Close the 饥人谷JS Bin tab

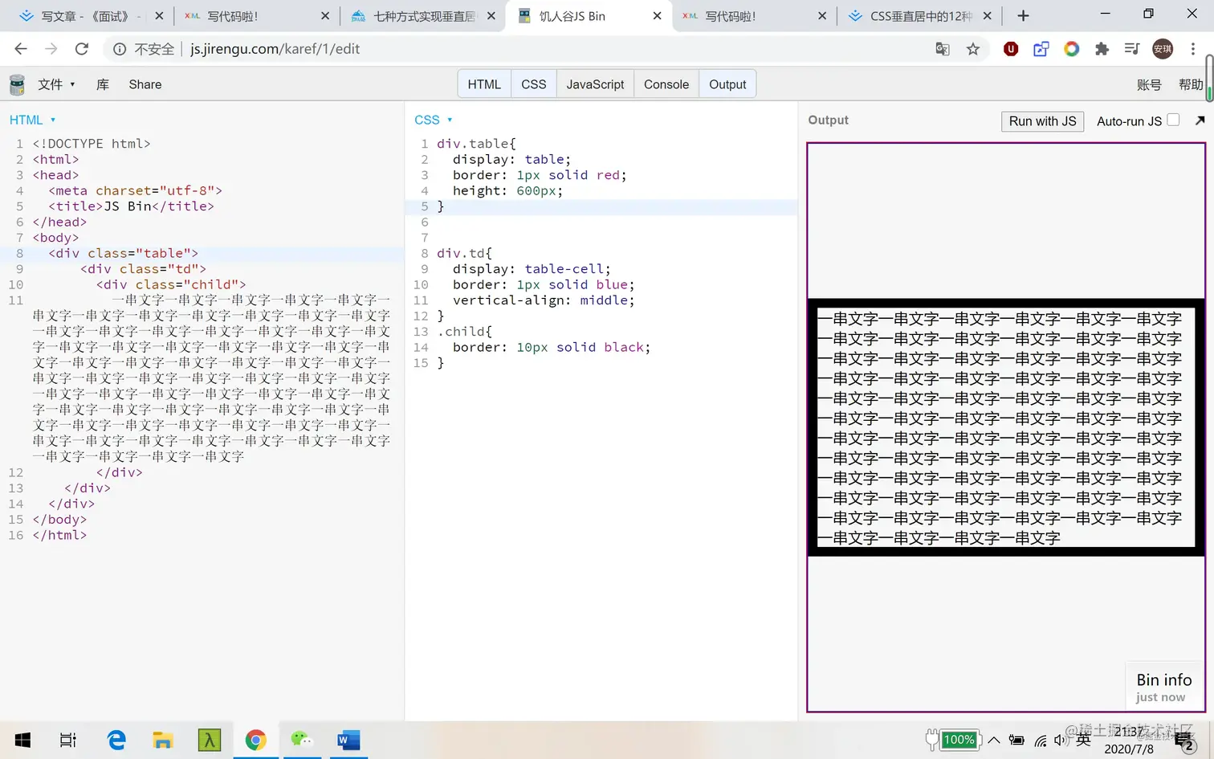pos(657,16)
